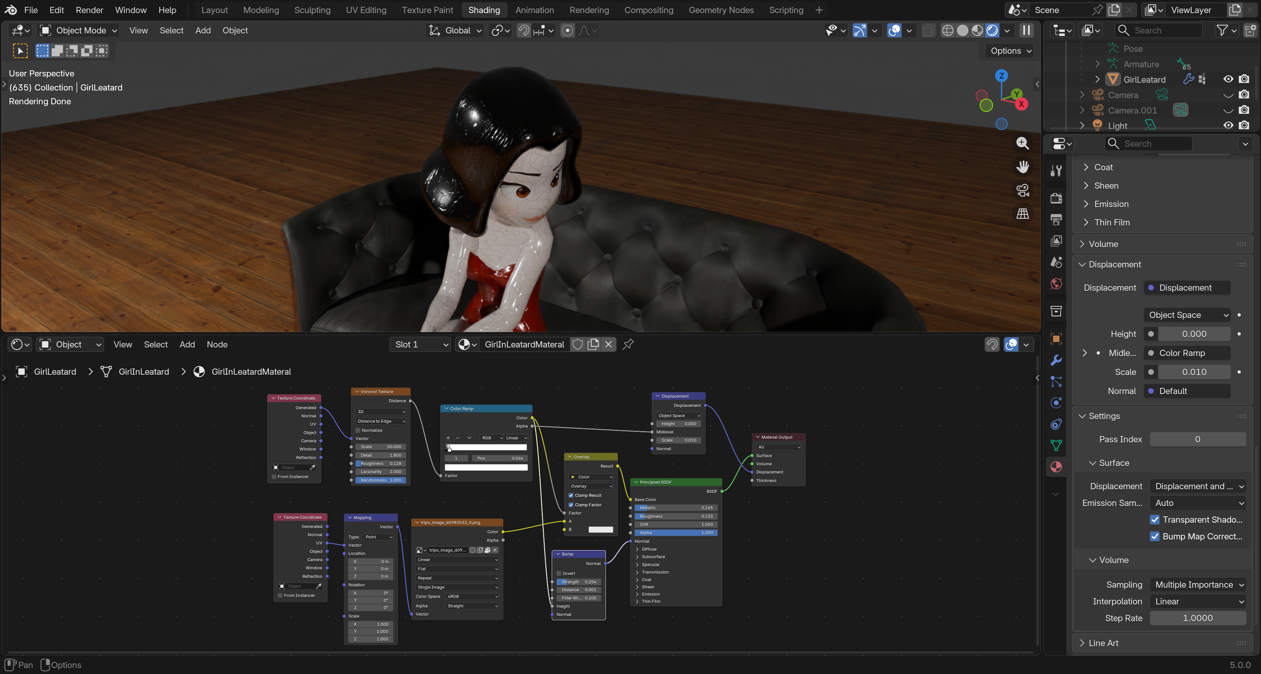The width and height of the screenshot is (1261, 674).
Task: Pause viewport rendering with pause icon
Action: [1026, 30]
